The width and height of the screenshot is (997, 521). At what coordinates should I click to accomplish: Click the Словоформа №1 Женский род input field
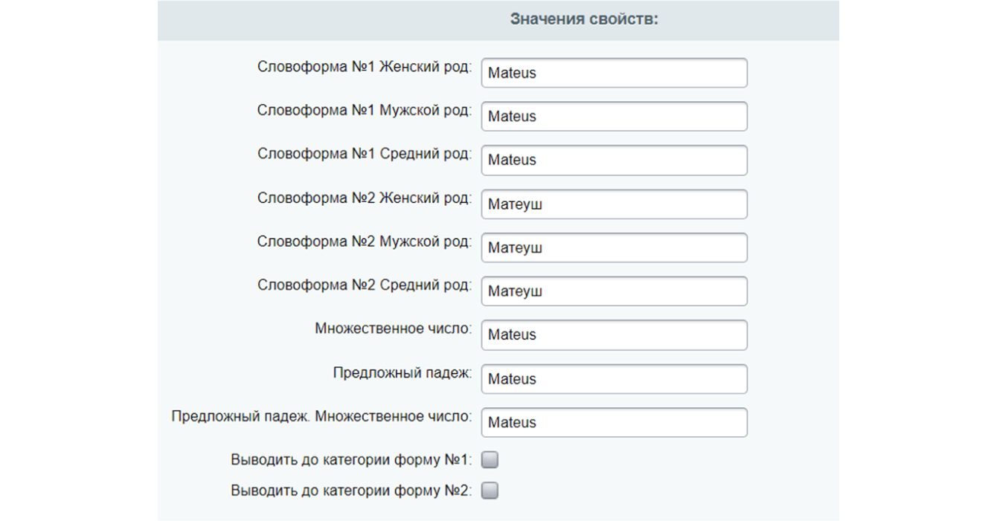point(614,74)
